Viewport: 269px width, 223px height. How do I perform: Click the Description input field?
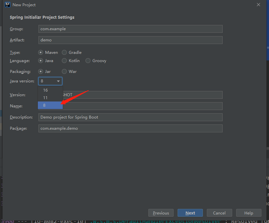click(130, 117)
